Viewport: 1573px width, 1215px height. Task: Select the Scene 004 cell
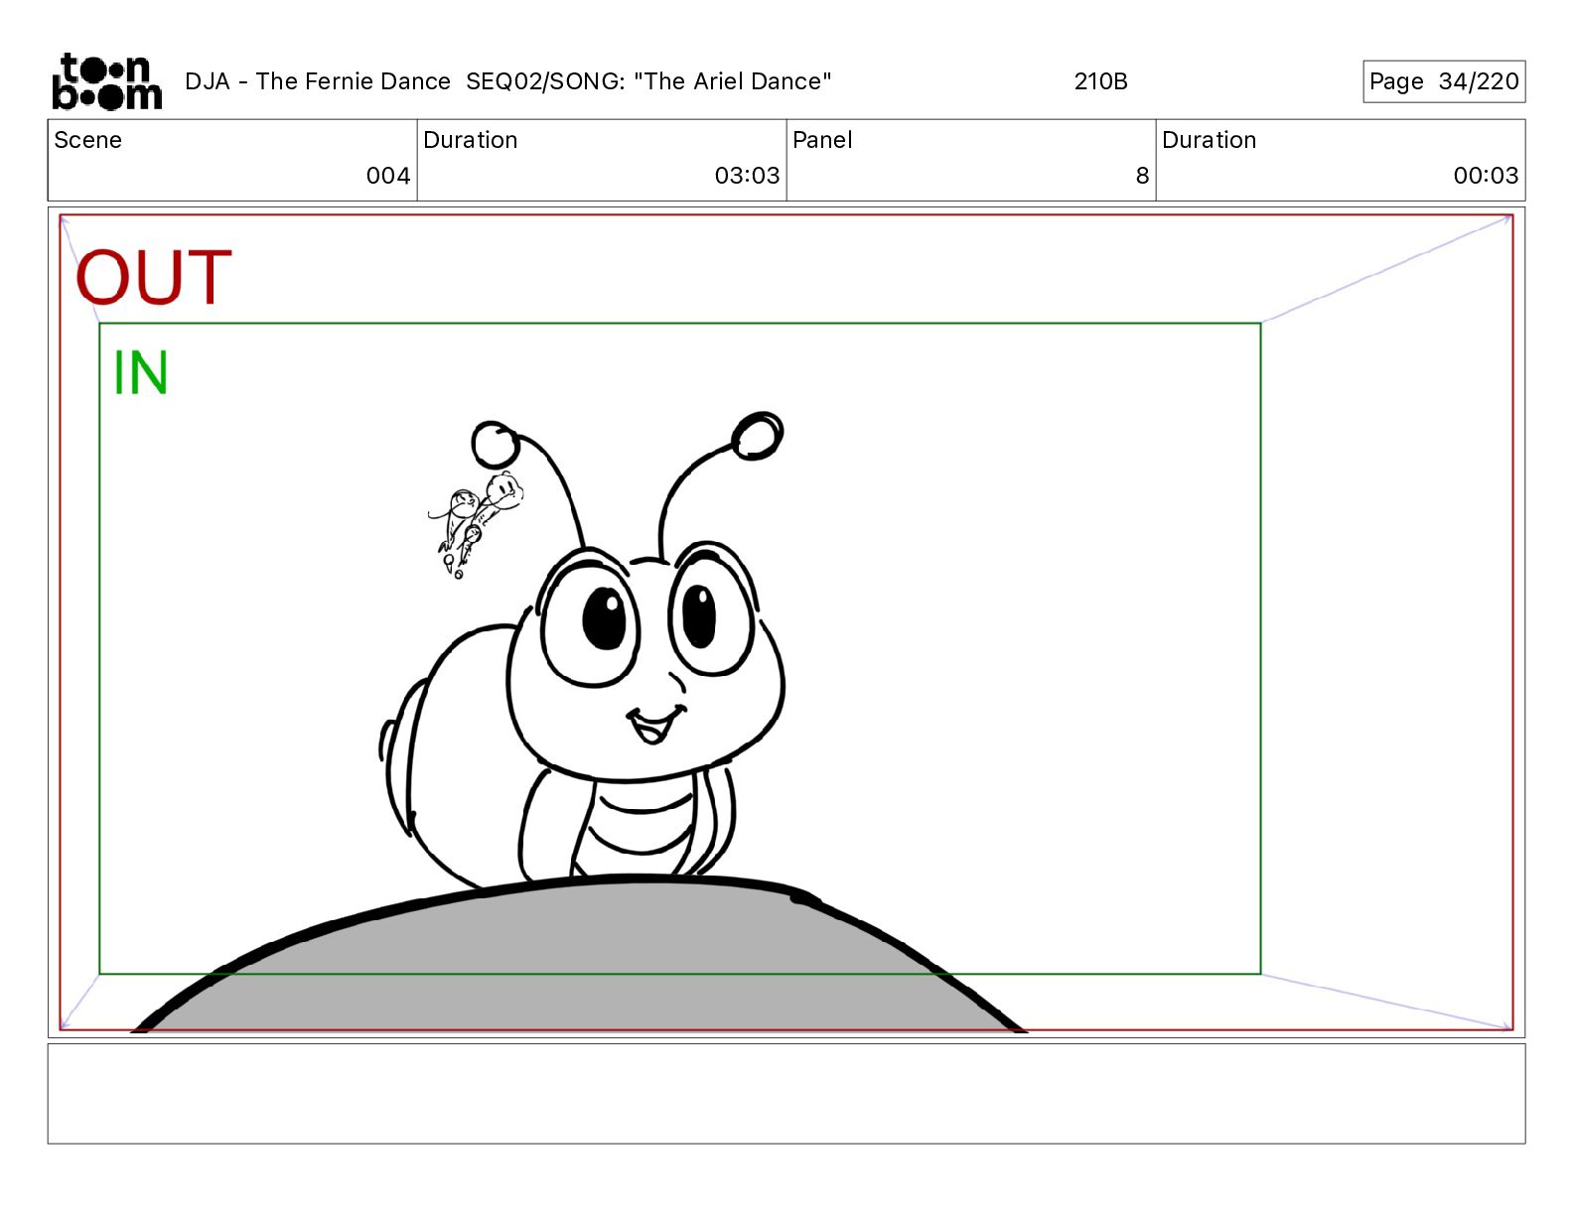[x=232, y=160]
